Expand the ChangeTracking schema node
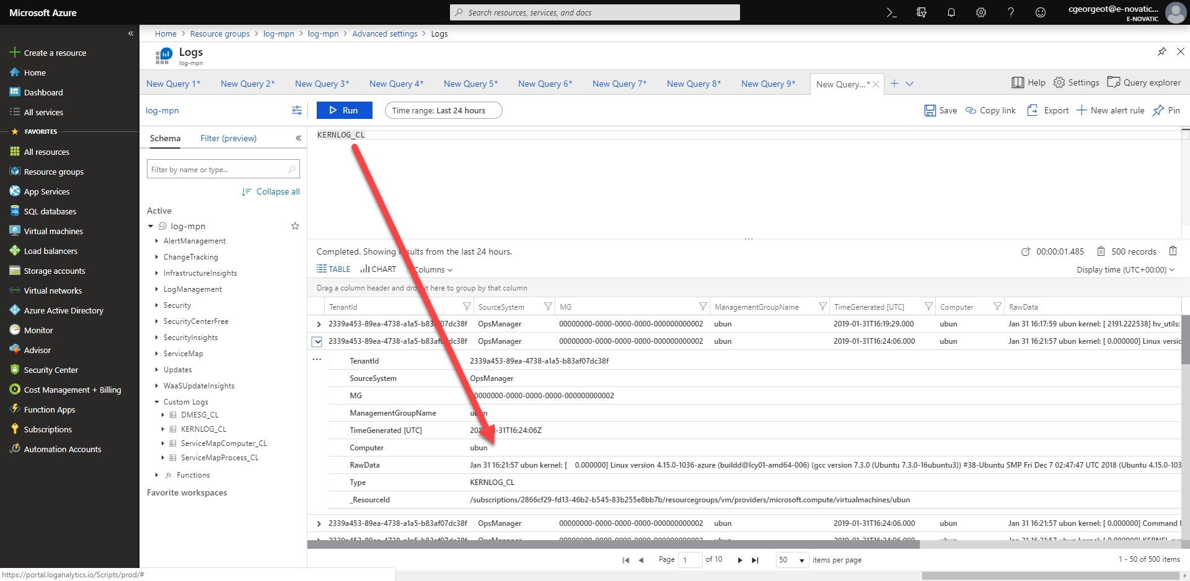Screen dimensions: 1190x581 click(156, 257)
